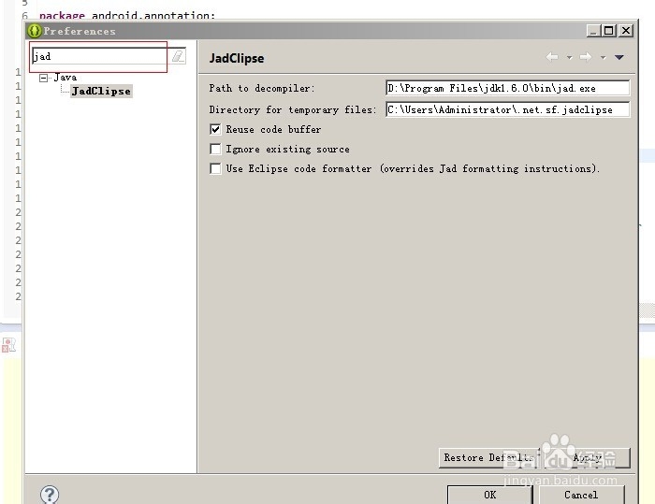This screenshot has height=504, width=655.
Task: Open forward history dropdown arrow
Action: [x=603, y=58]
